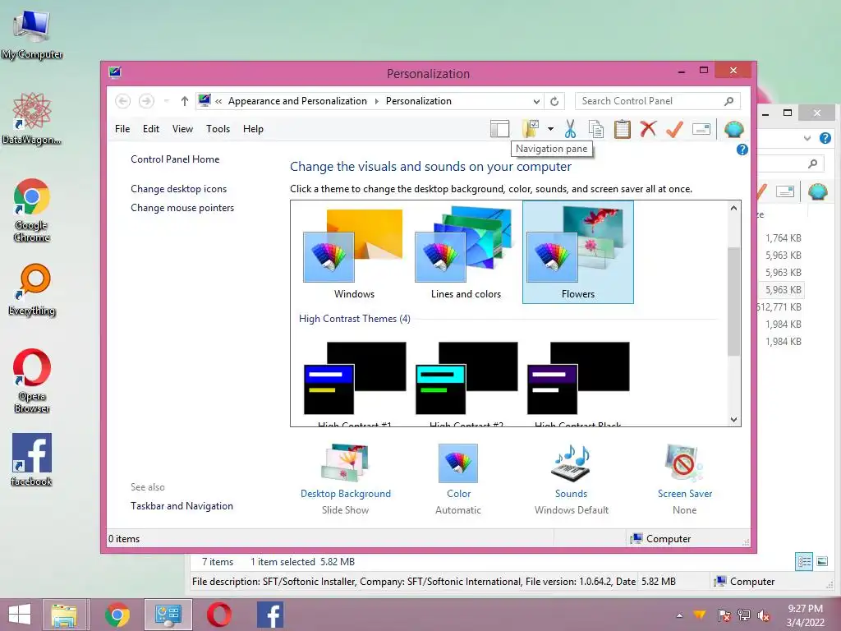Click the themes list scrollbar thumb
Screen dimensions: 841x631
(x=733, y=301)
